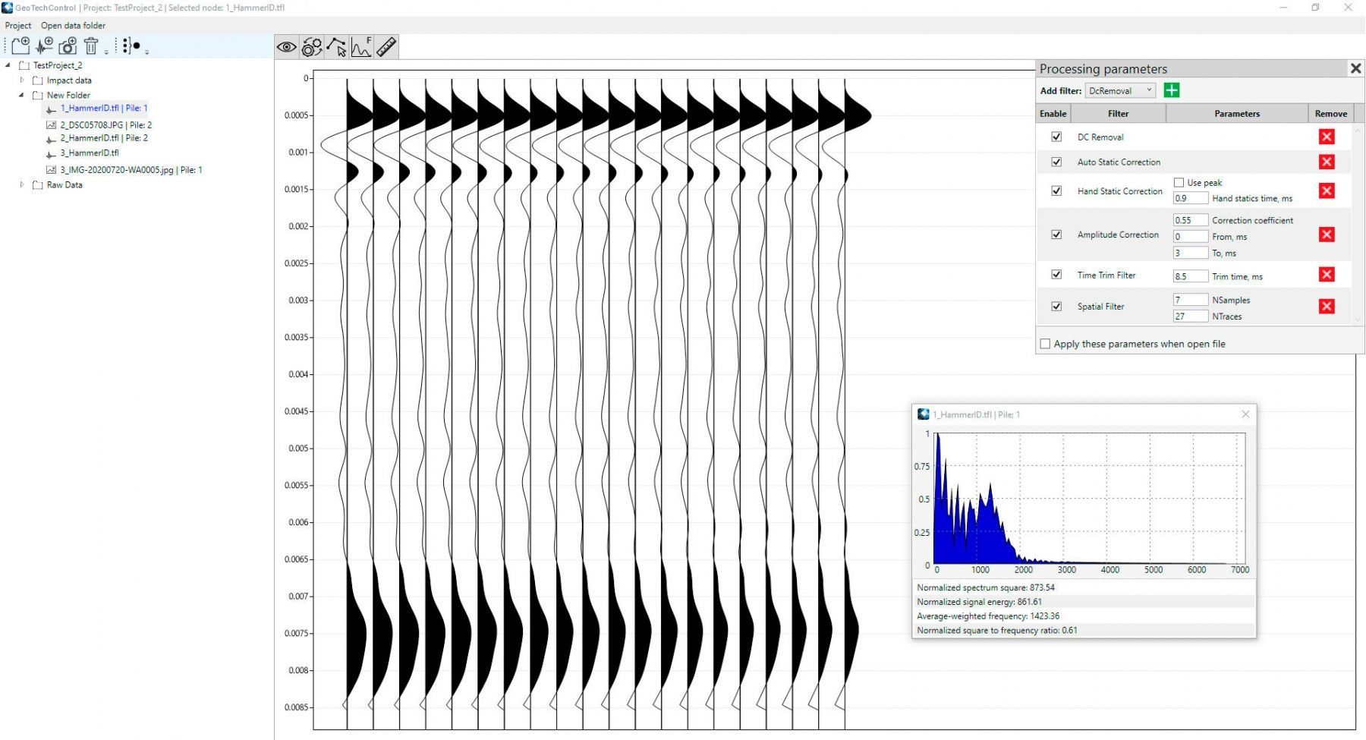Image resolution: width=1366 pixels, height=740 pixels.
Task: Enable Apply these parameters when open file
Action: pos(1046,344)
